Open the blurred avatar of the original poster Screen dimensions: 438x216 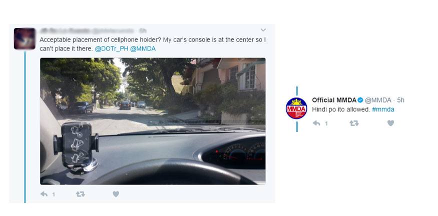coord(25,39)
